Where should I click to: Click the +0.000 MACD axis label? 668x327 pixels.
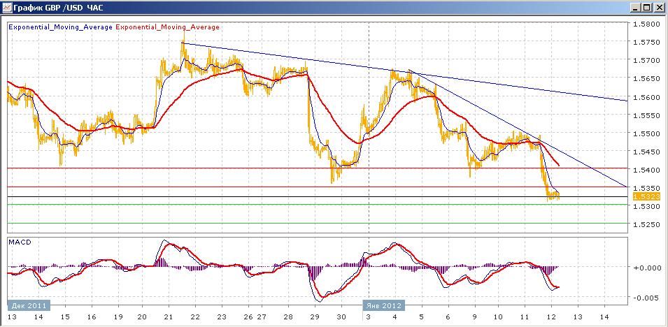(x=647, y=268)
